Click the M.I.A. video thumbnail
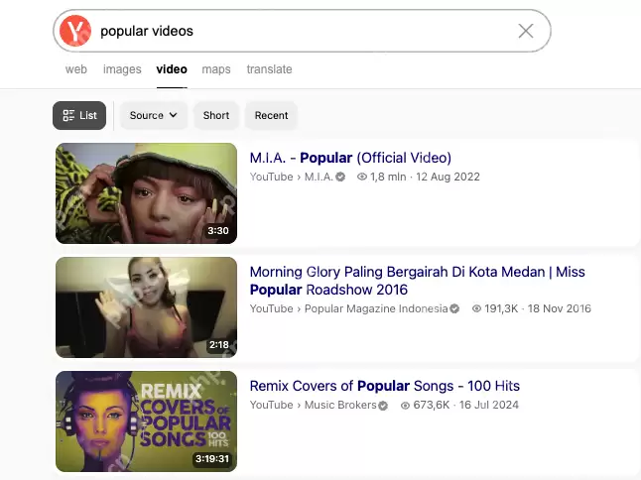The height and width of the screenshot is (480, 641). [x=146, y=193]
